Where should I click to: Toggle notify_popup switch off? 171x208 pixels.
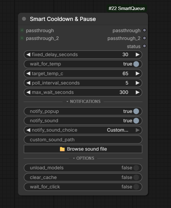click(x=136, y=111)
